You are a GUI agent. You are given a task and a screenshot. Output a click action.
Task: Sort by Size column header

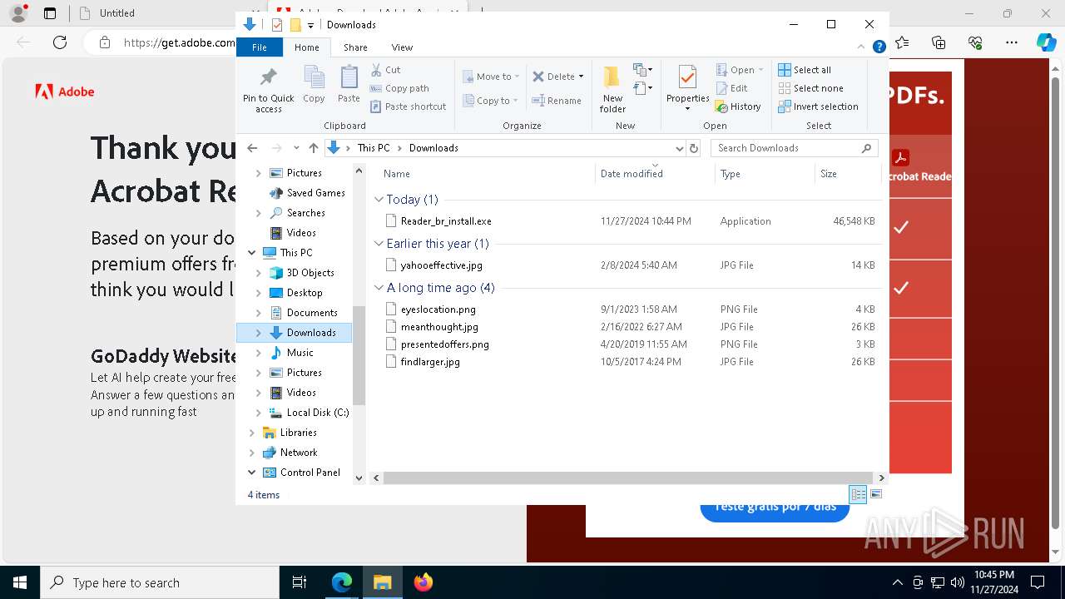pyautogui.click(x=848, y=174)
